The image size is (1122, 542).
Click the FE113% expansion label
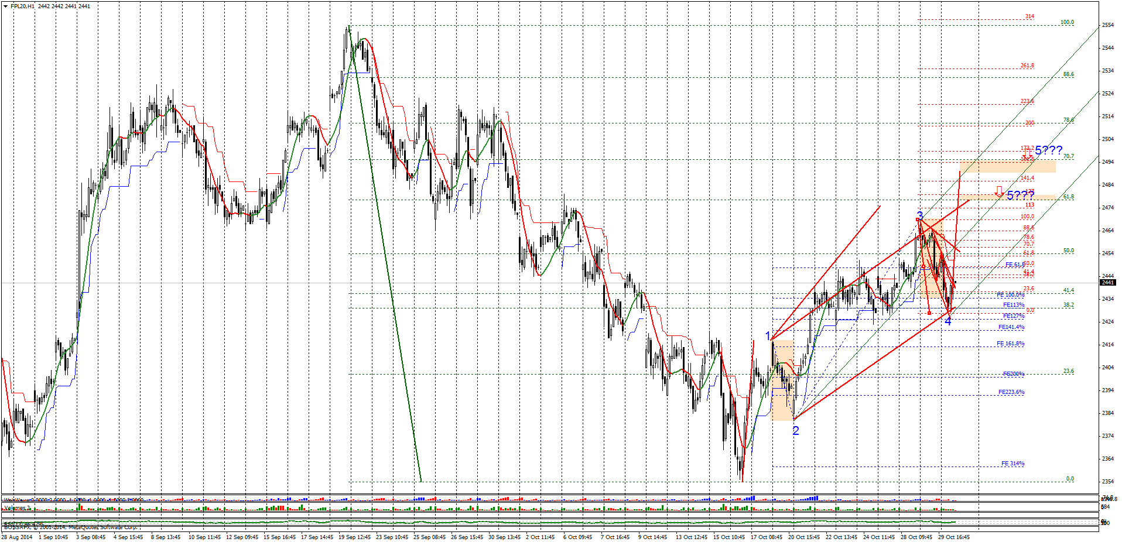(x=1014, y=305)
